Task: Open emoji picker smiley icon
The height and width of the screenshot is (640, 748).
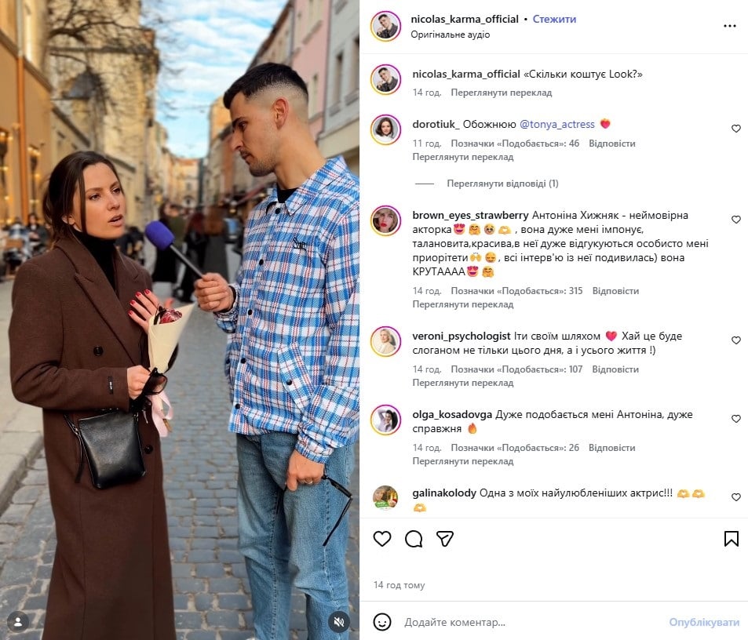Action: pos(382,622)
